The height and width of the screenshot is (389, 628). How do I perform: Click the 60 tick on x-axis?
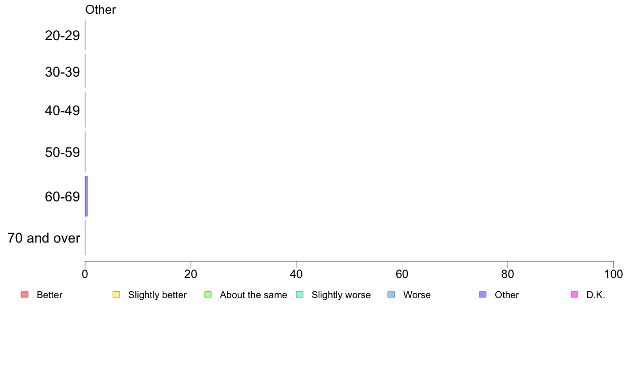click(402, 274)
